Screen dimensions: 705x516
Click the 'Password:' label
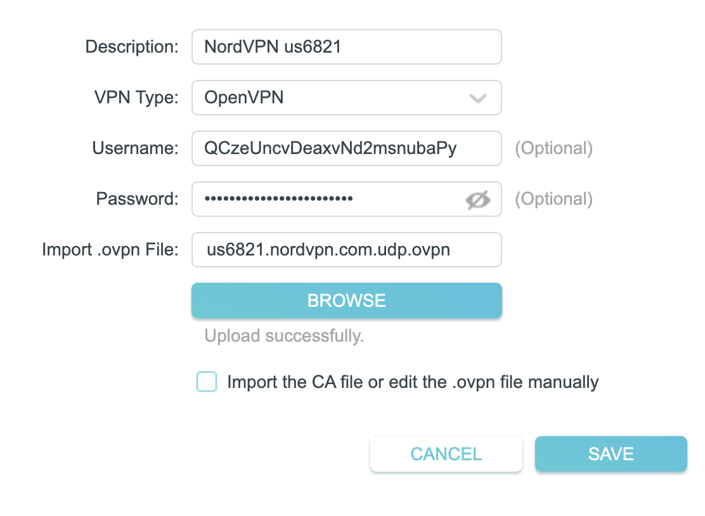pyautogui.click(x=137, y=198)
